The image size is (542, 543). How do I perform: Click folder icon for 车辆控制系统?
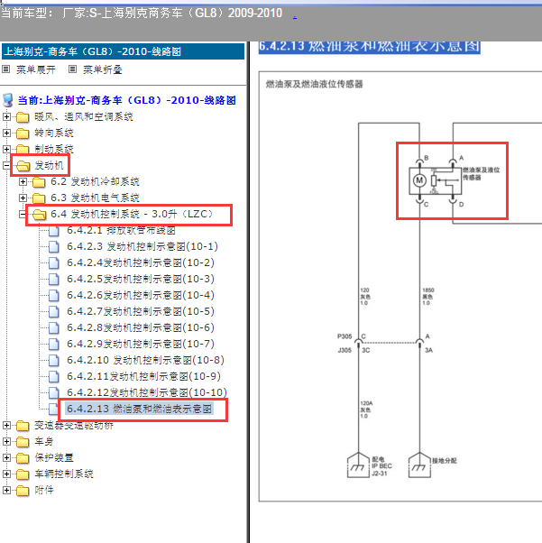[23, 474]
